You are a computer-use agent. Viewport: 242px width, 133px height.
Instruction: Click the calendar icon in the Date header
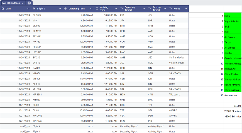click(x=3, y=9)
